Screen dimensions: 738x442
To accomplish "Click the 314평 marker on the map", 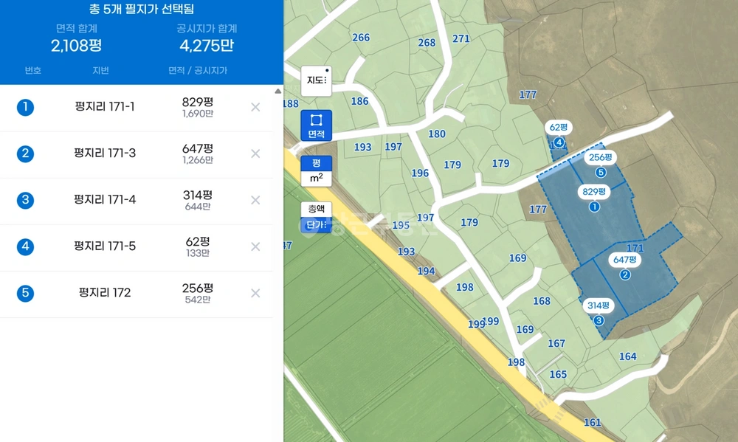I will point(599,305).
